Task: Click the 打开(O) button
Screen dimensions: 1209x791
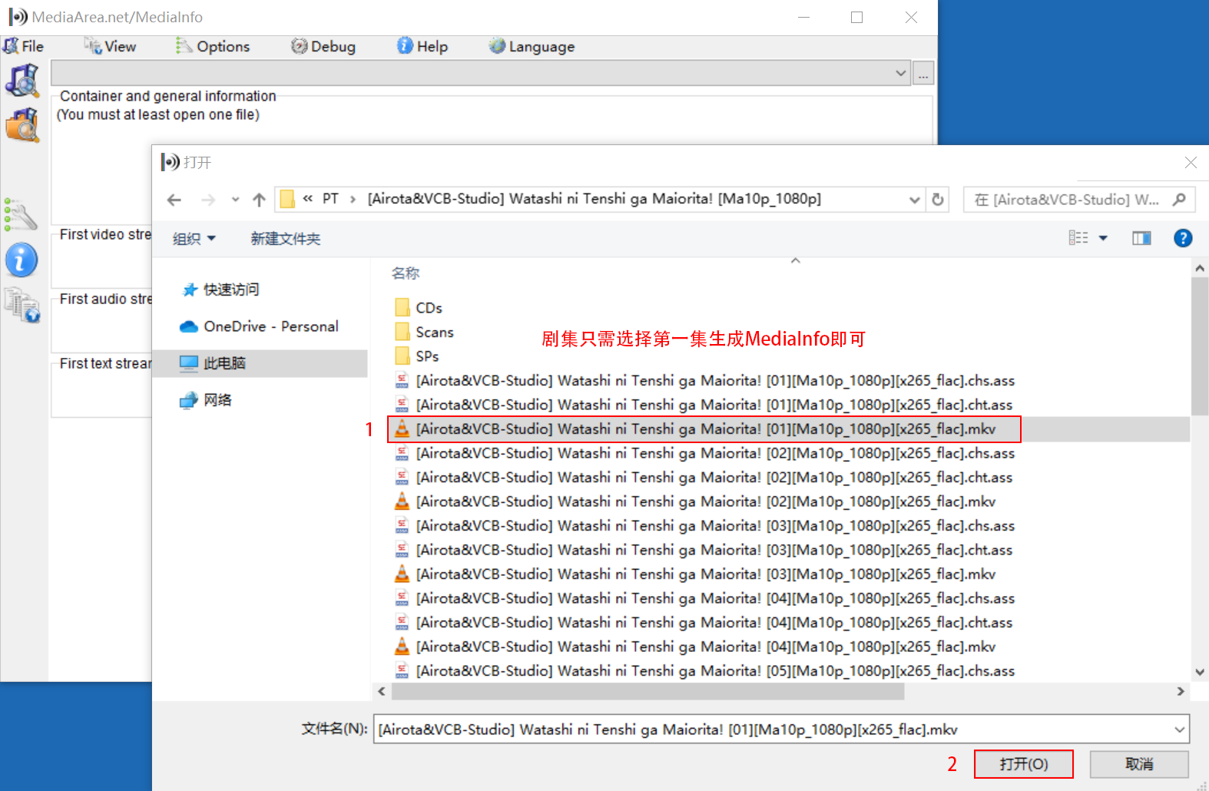Action: (x=1023, y=764)
